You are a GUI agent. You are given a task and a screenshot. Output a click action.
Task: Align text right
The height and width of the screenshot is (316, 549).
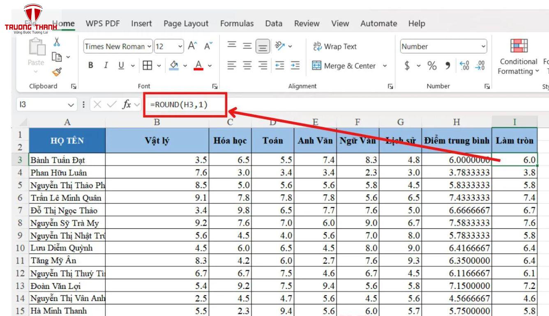point(263,65)
